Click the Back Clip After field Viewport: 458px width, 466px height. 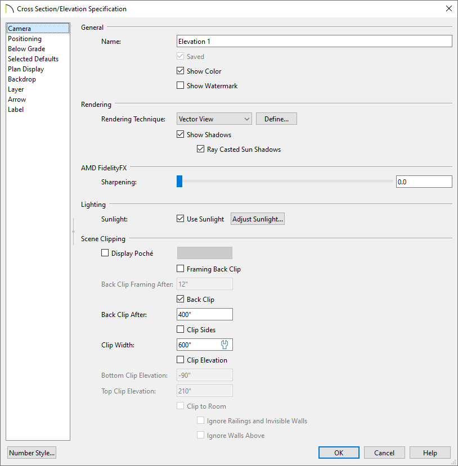point(205,314)
